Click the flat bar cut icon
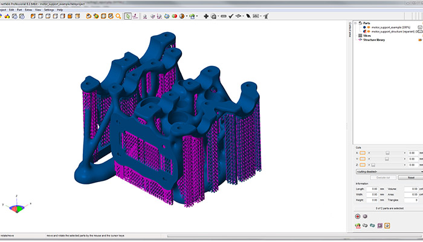 tap(224, 16)
